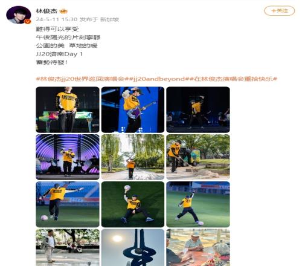The width and height of the screenshot is (302, 266).
Task: Open photo of elderly people playing cards
Action: pos(198,247)
